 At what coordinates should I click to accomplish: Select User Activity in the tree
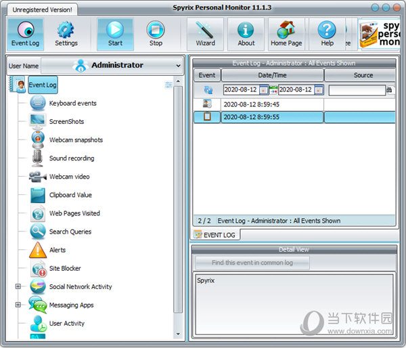point(67,324)
